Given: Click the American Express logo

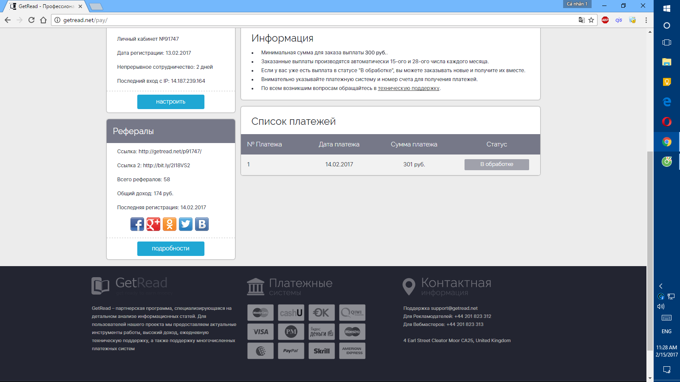Looking at the screenshot, I should [x=352, y=351].
